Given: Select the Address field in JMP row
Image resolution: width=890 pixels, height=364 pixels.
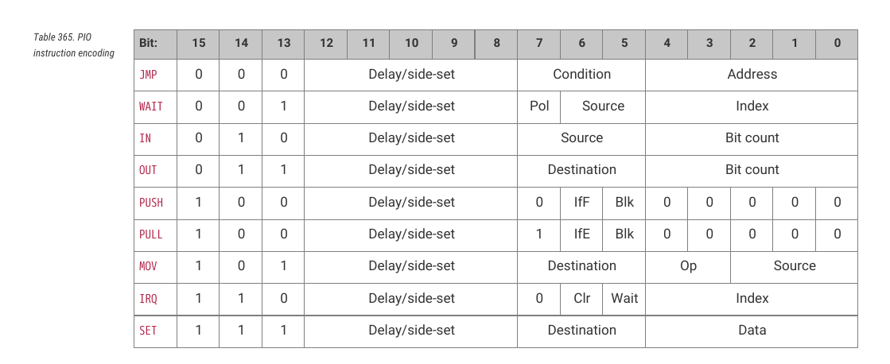Looking at the screenshot, I should coord(752,74).
